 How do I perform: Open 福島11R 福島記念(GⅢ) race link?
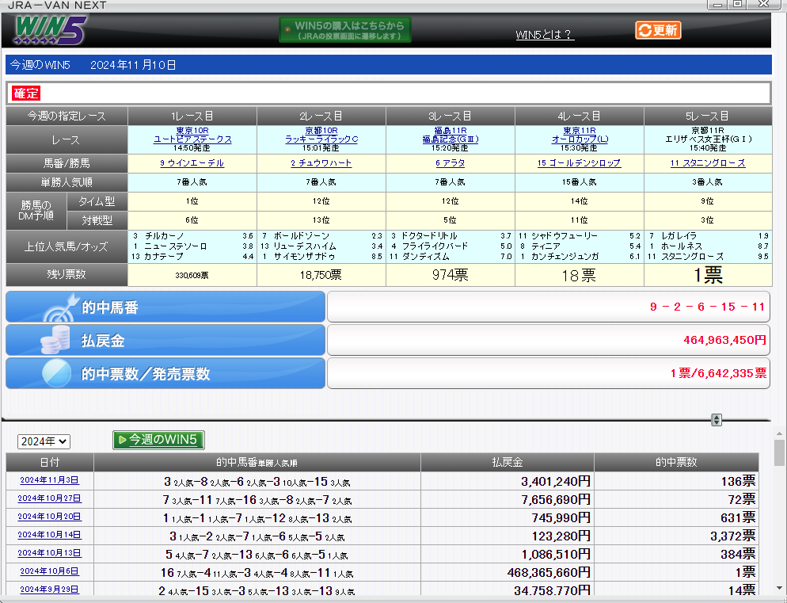pos(451,135)
